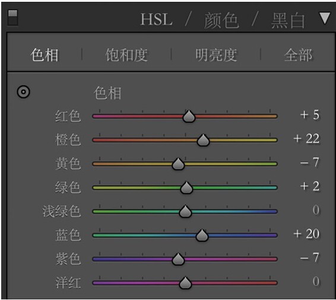Click the 蓝色 hue slider handle

[202, 235]
